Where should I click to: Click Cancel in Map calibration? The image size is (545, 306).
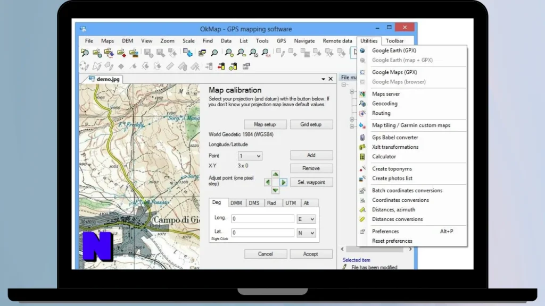[266, 254]
